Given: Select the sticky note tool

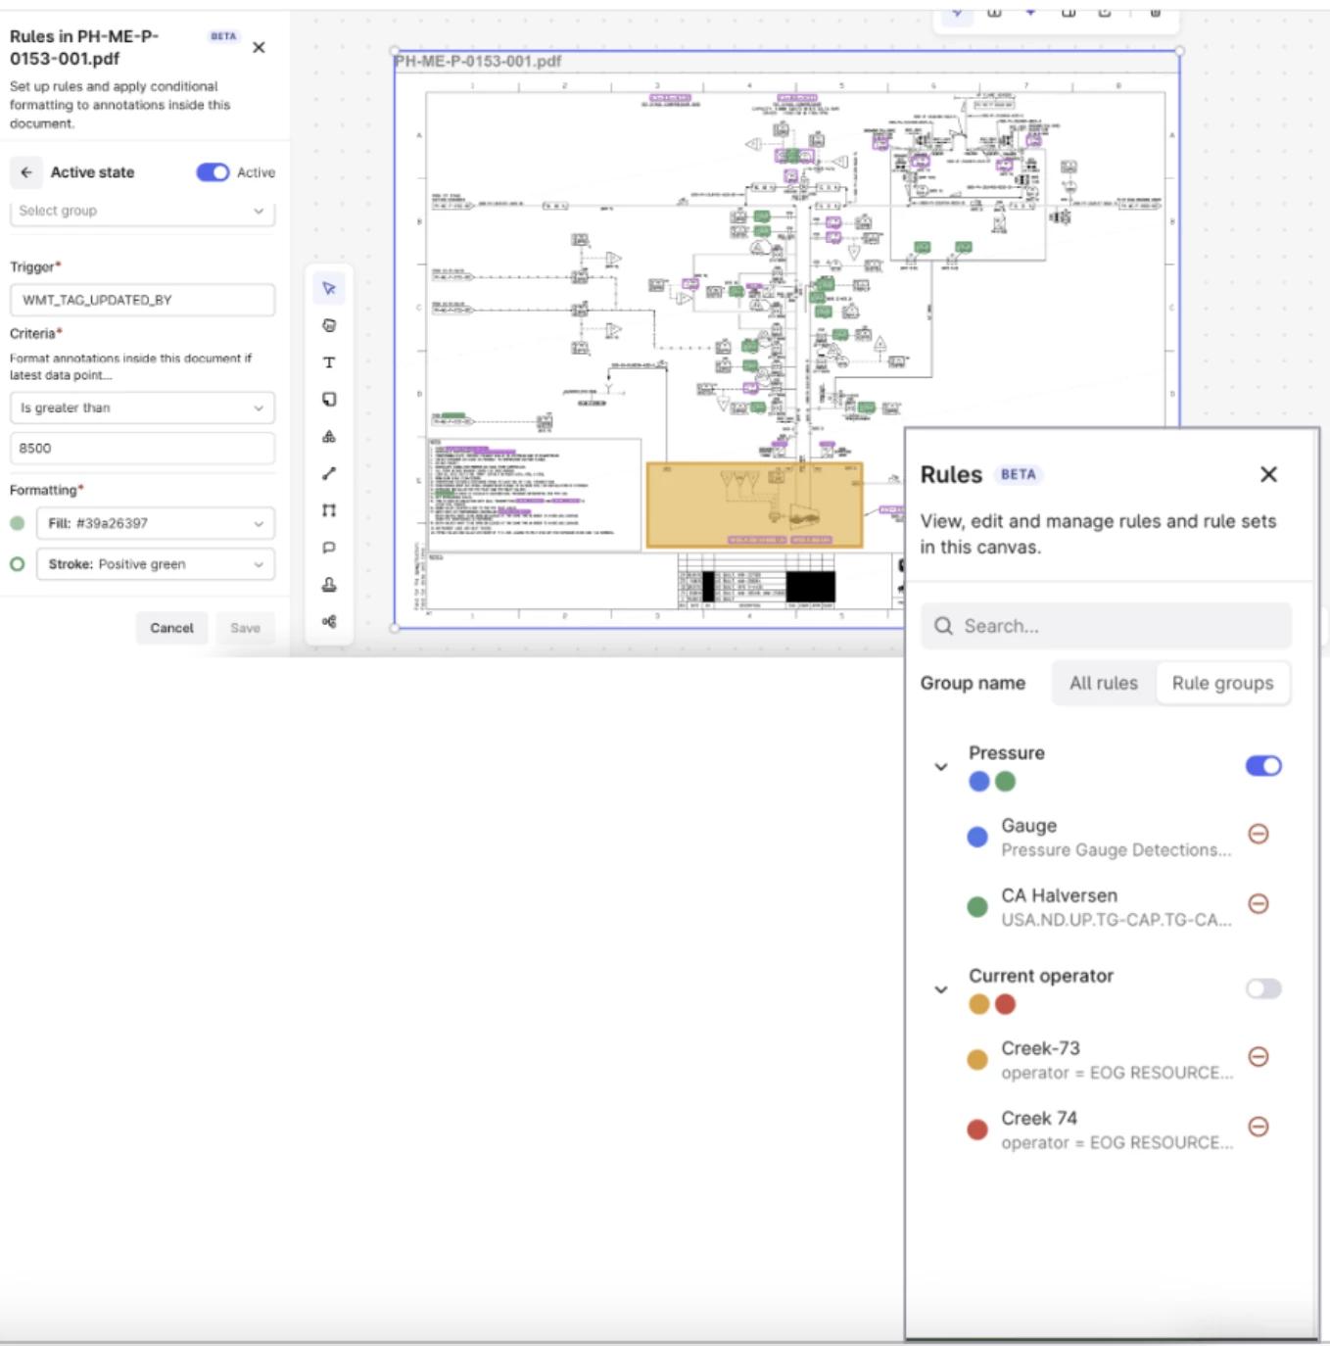Looking at the screenshot, I should (x=329, y=400).
